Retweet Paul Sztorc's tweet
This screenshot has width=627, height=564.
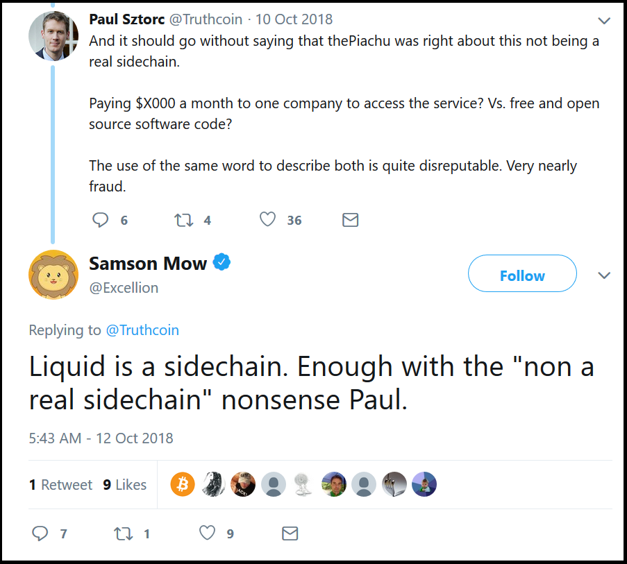coord(183,220)
